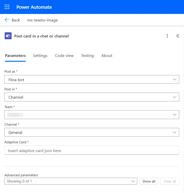
Task: Open the Team dropdown
Action: tap(92, 115)
